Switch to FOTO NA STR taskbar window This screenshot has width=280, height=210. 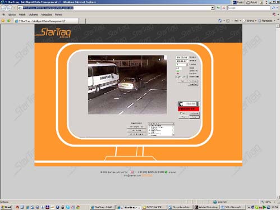coord(154,207)
